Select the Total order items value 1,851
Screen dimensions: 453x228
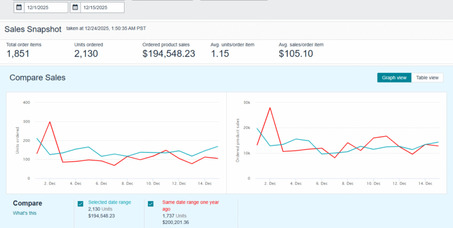pyautogui.click(x=18, y=54)
